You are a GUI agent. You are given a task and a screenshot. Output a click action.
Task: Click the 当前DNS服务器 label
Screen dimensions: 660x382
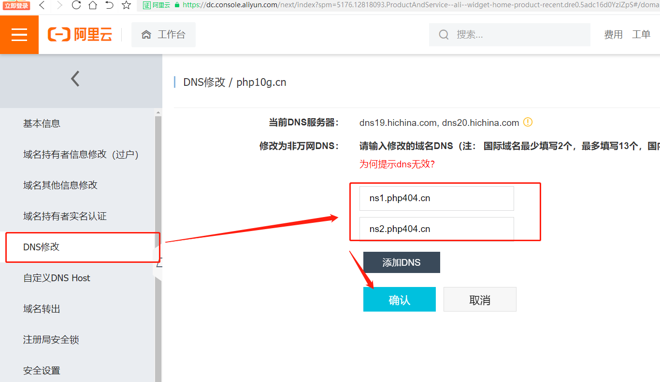point(304,123)
